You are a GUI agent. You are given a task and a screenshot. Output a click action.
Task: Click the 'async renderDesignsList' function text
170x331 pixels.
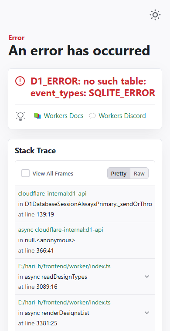(x=57, y=313)
